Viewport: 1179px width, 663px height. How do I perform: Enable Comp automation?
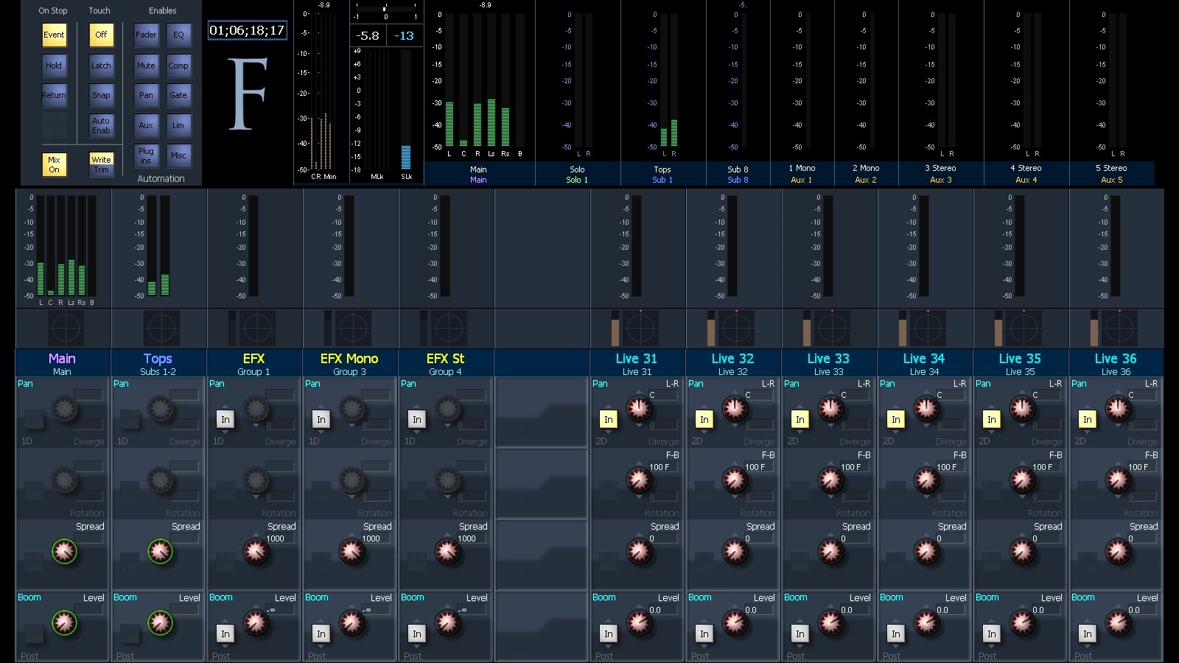[x=178, y=66]
